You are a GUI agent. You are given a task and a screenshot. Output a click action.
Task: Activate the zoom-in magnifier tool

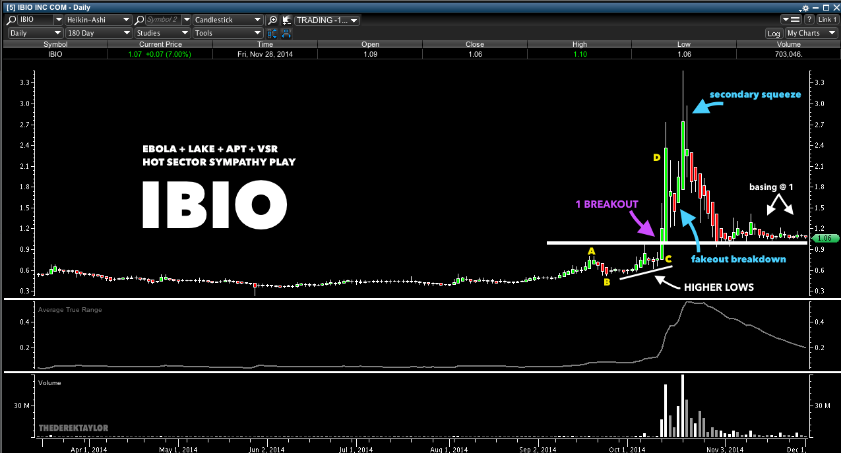pos(272,20)
